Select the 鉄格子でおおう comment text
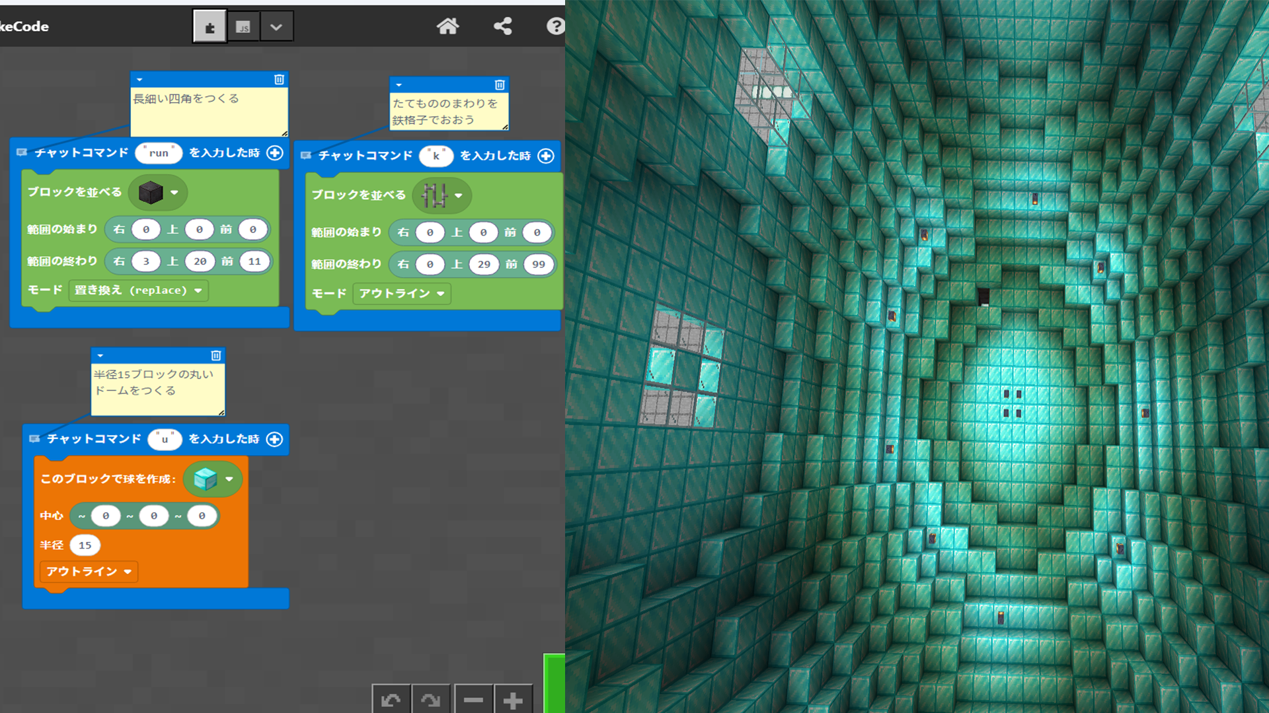 [x=433, y=120]
